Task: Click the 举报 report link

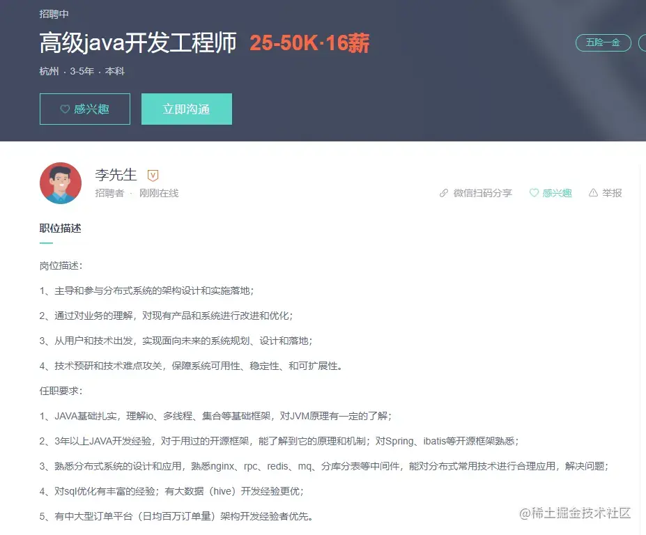Action: coord(612,193)
